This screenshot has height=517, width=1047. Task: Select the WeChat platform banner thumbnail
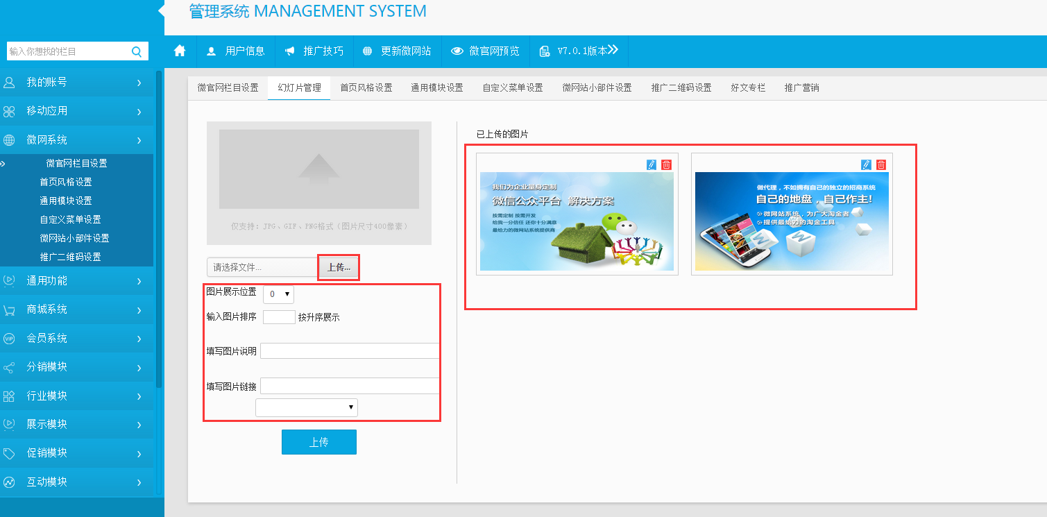[577, 221]
